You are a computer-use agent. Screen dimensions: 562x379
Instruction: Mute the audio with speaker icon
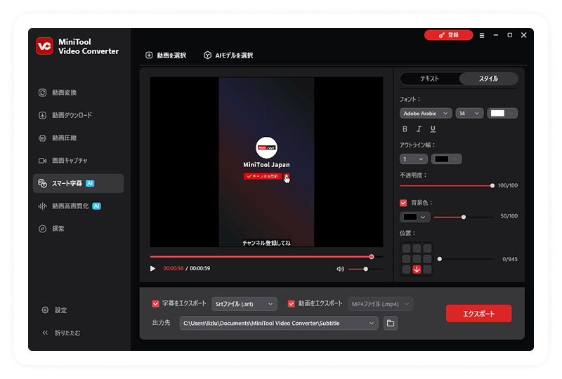point(340,269)
